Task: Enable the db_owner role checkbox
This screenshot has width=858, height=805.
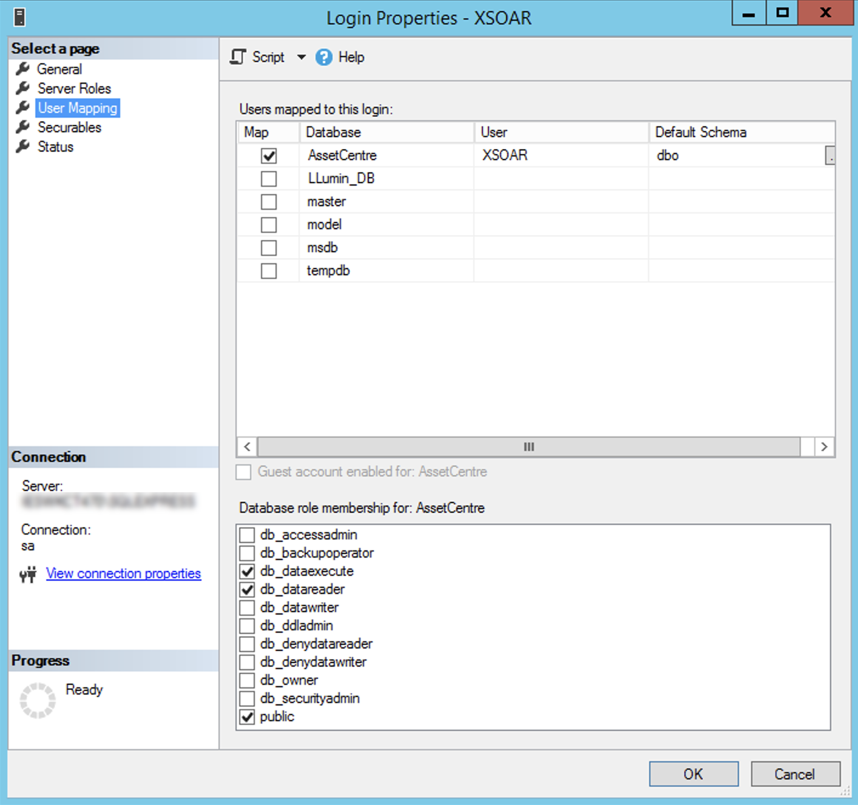Action: (247, 680)
